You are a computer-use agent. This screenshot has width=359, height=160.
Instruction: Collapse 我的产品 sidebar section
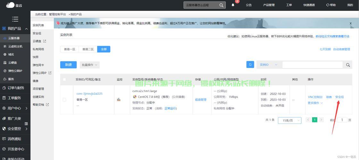pyautogui.click(x=27, y=28)
